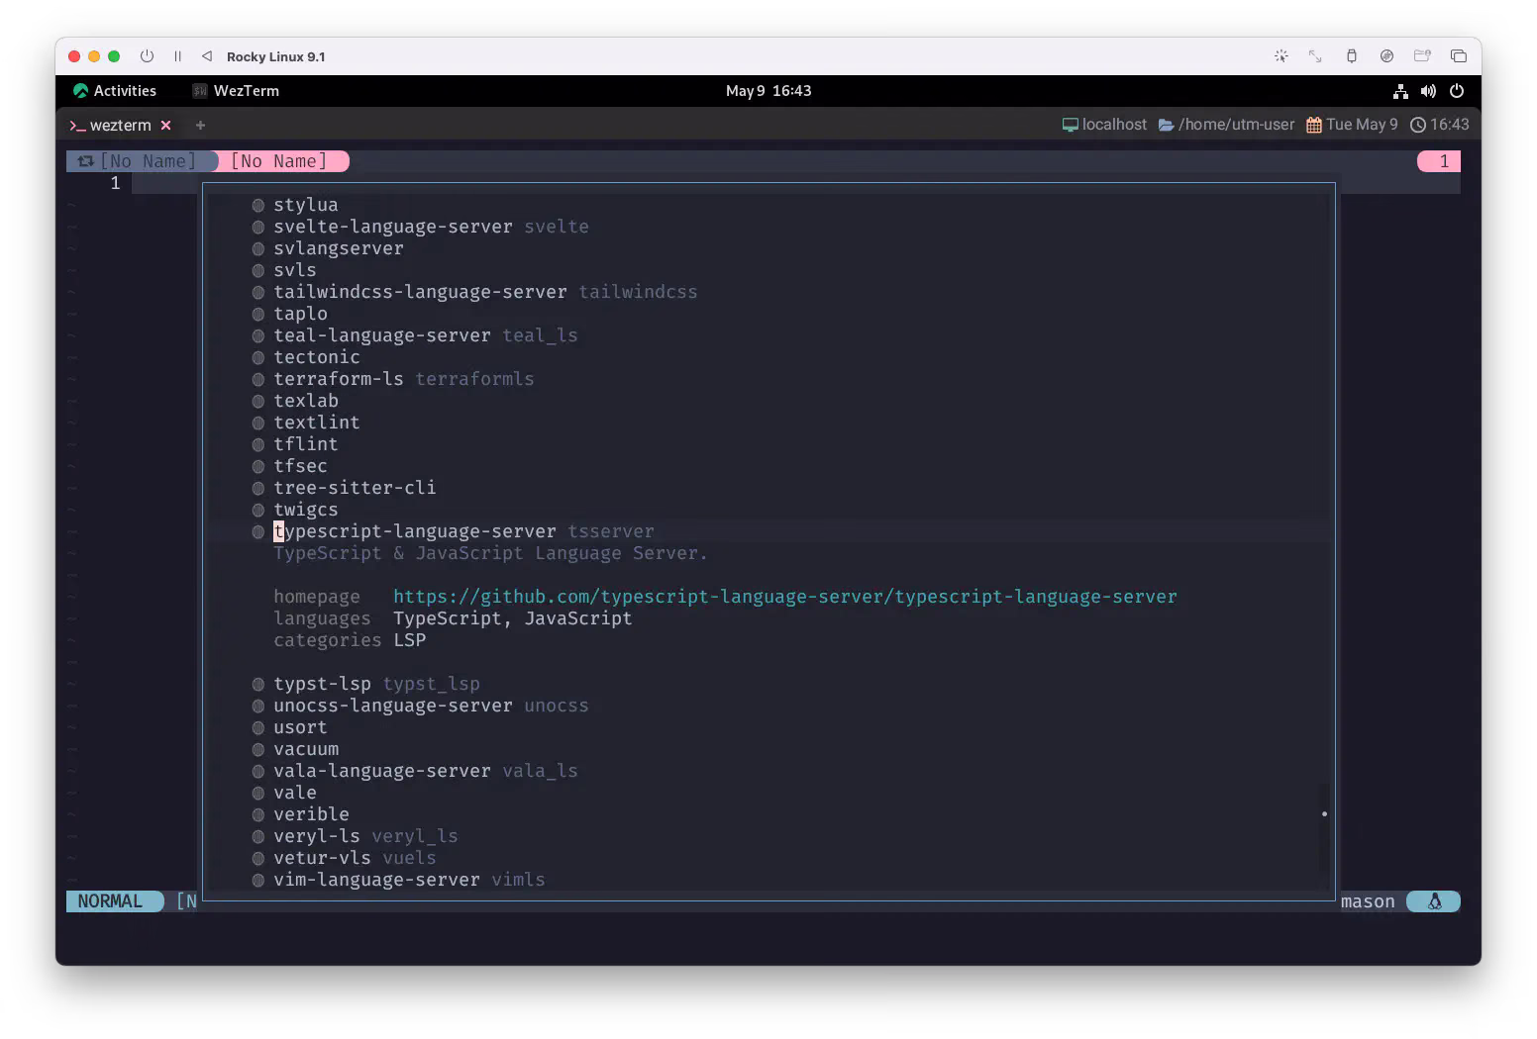
Task: Click the Linux penguin icon in statusline
Action: coord(1434,901)
